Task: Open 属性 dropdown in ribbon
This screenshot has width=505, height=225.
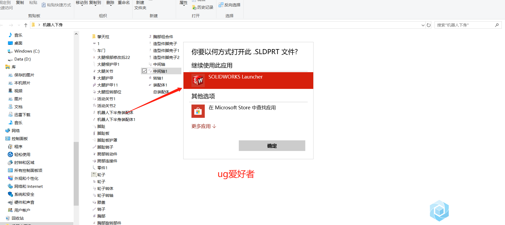Action: pyautogui.click(x=183, y=3)
